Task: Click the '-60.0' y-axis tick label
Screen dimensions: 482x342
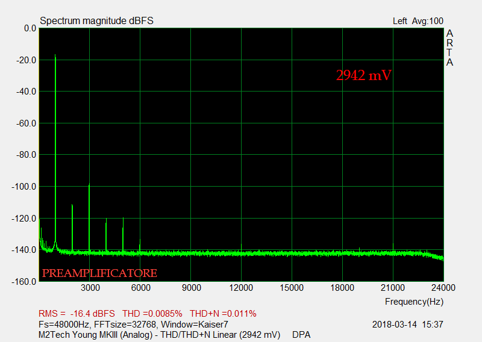Action: click(26, 123)
